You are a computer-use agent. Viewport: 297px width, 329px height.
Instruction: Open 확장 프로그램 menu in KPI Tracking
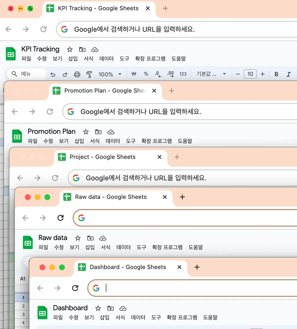[x=150, y=59]
